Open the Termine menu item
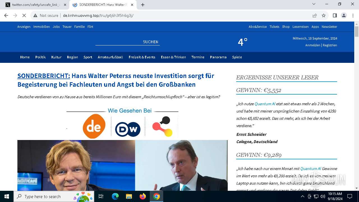The height and width of the screenshot is (202, 359). pyautogui.click(x=198, y=57)
